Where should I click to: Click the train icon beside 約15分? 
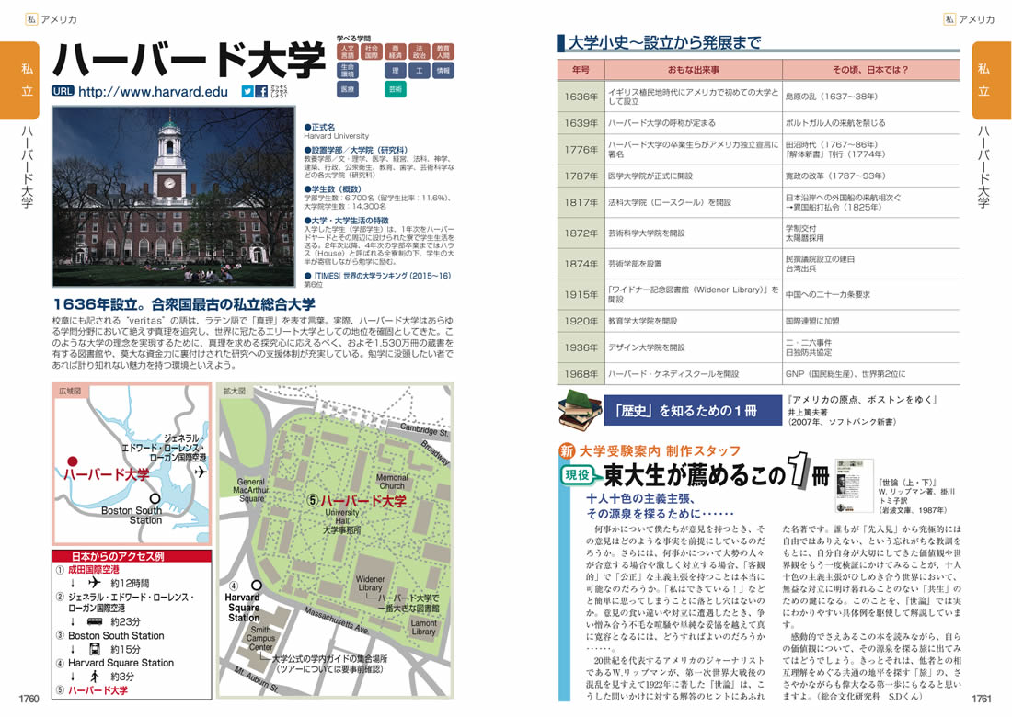94,649
